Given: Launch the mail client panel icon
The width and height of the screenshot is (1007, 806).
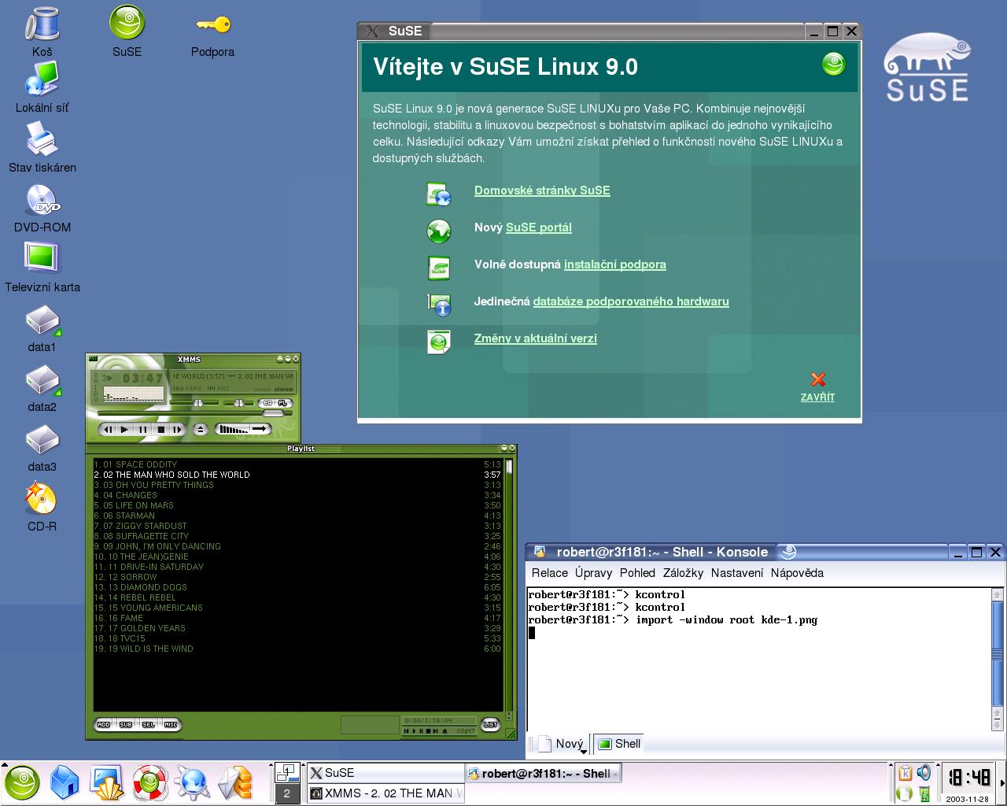Looking at the screenshot, I should 234,783.
